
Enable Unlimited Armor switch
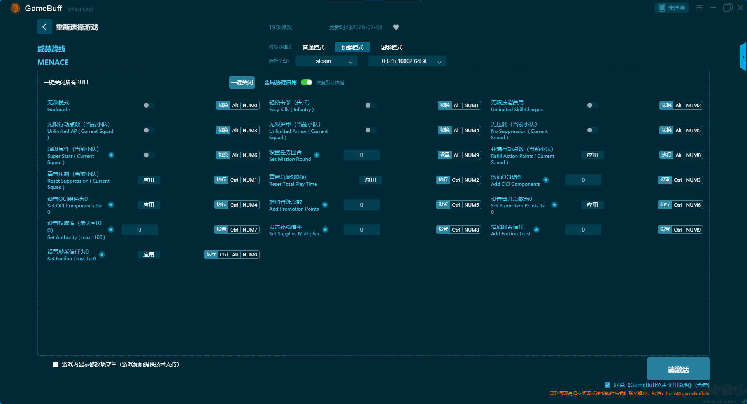(370, 130)
